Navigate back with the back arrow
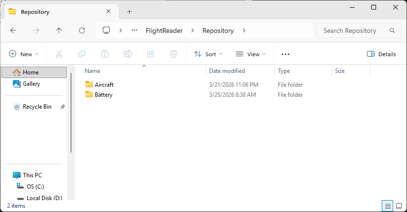The image size is (407, 212). pyautogui.click(x=13, y=30)
